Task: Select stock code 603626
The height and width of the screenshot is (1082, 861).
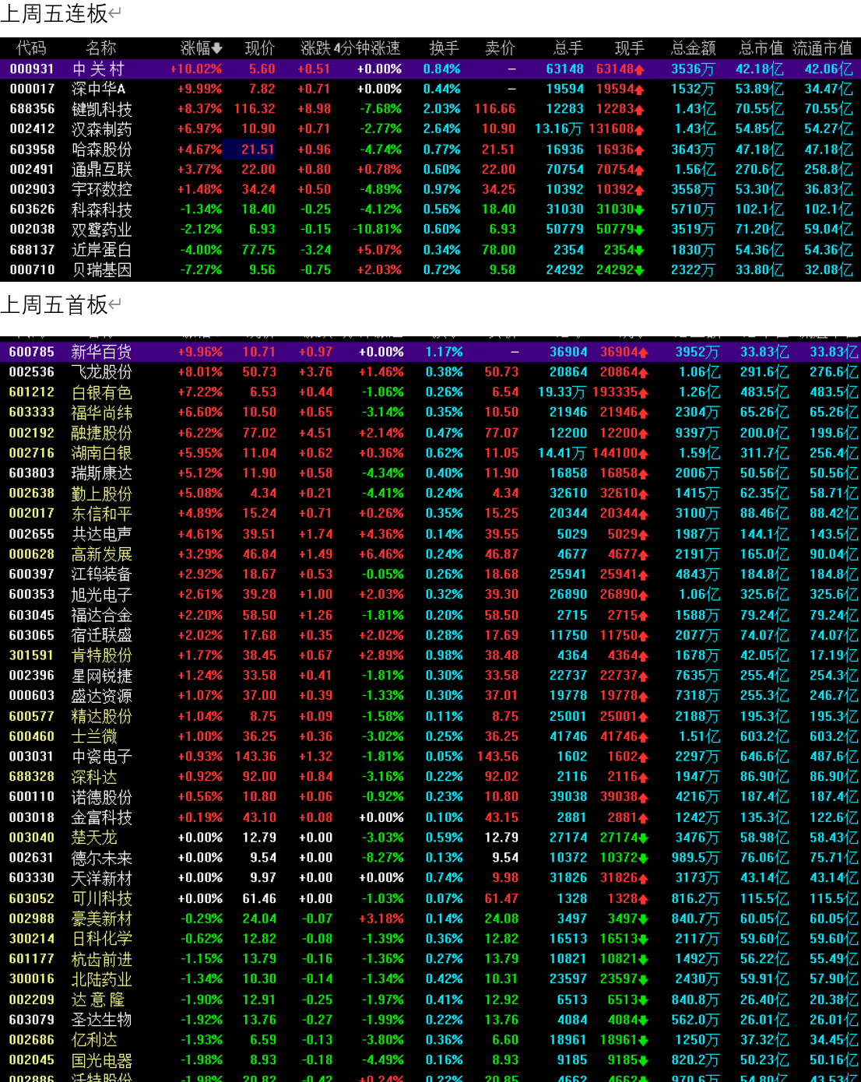Action: (32, 209)
